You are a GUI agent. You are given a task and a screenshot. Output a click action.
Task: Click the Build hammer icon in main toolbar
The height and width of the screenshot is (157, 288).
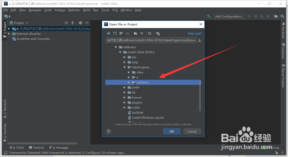209,16
